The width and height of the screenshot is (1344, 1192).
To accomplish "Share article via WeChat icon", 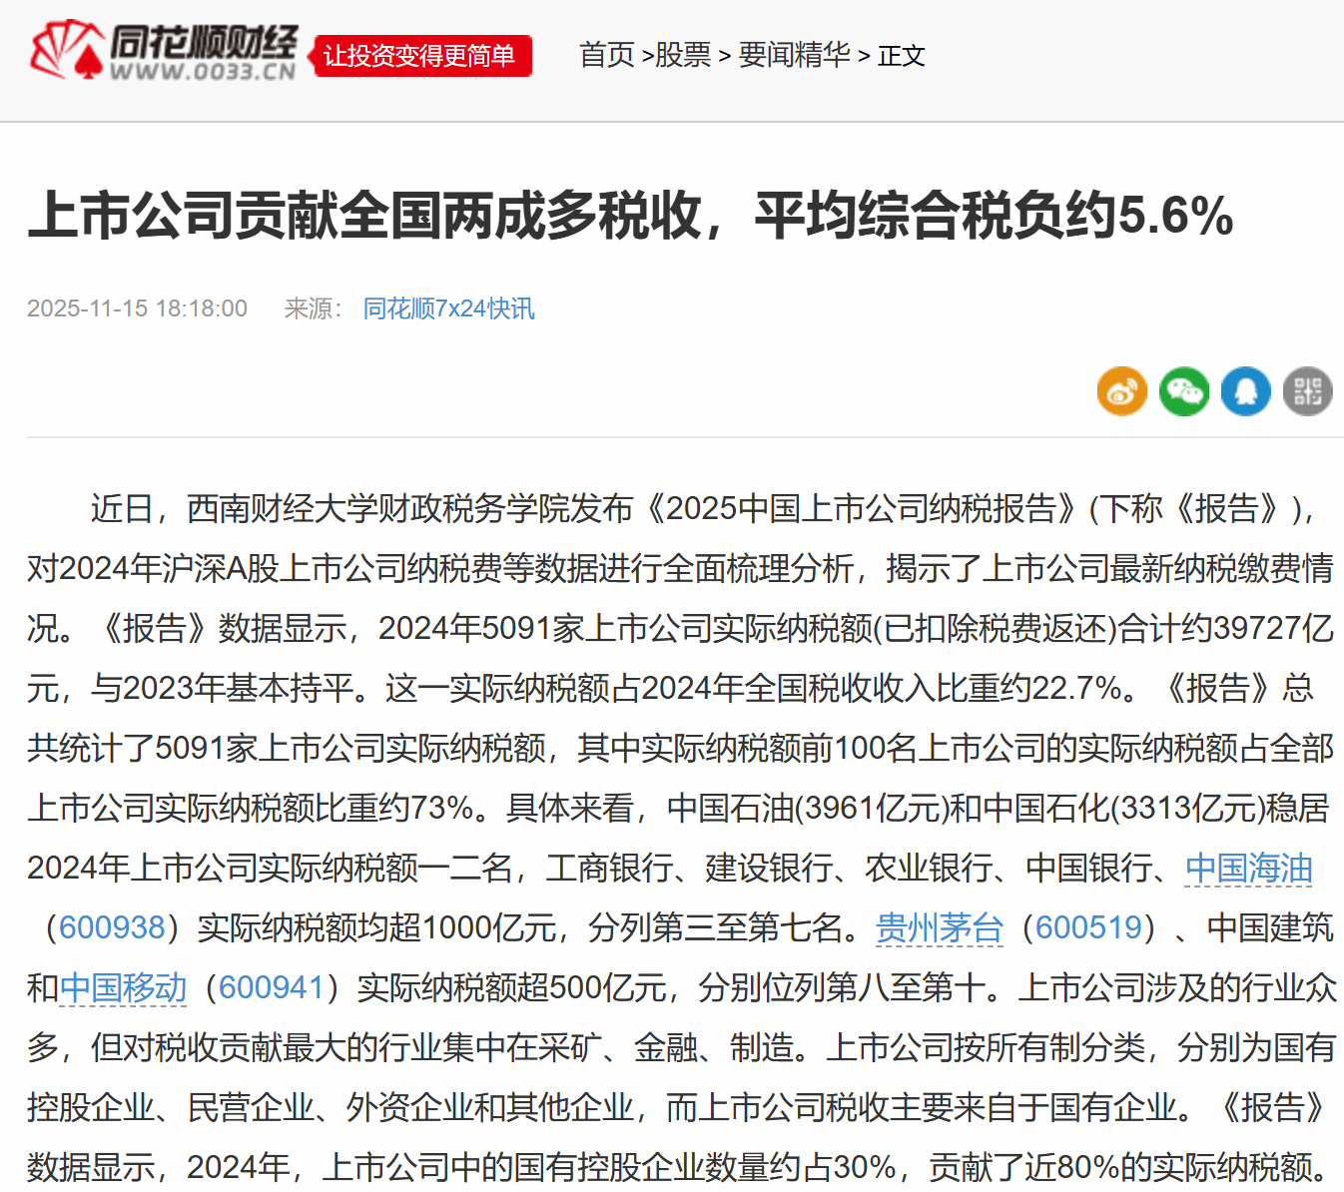I will pyautogui.click(x=1183, y=391).
